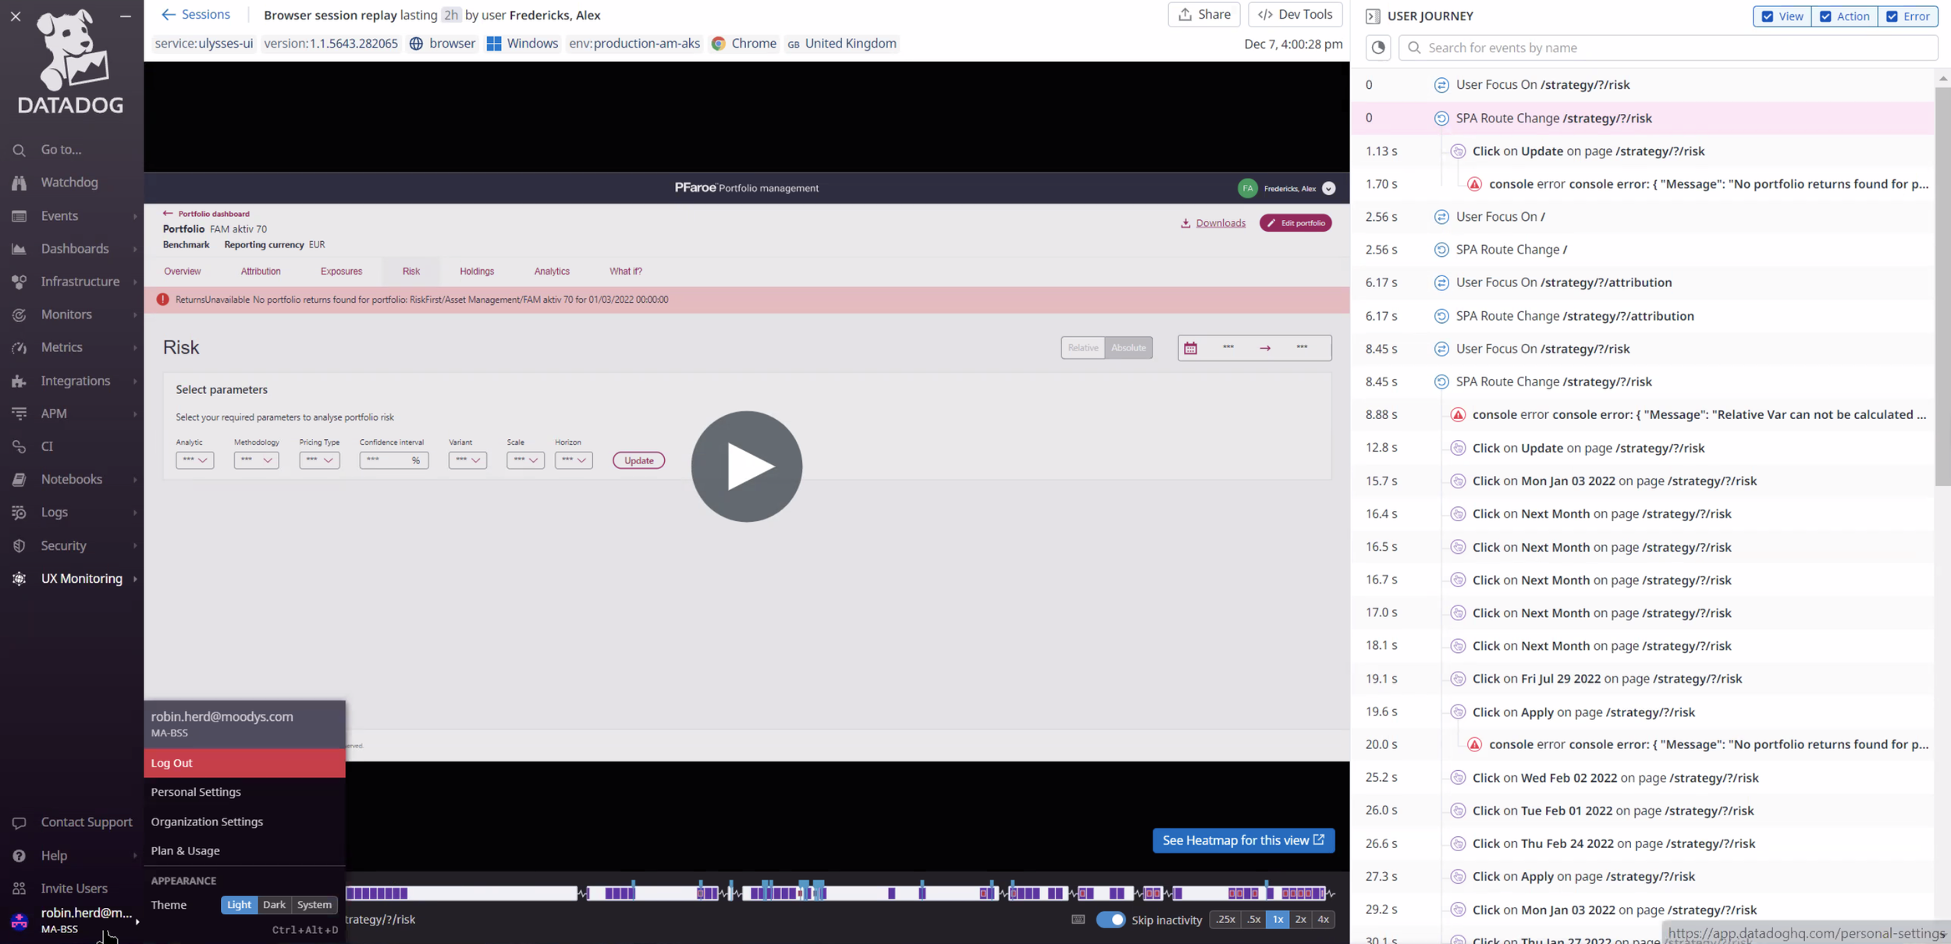Screen dimensions: 1951x944
Task: Open the Analytic dropdown
Action: 194,460
